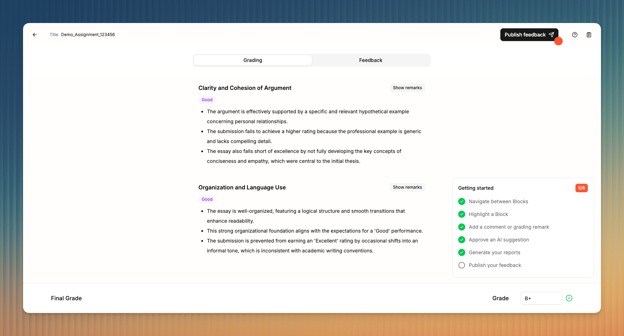Click the Publish feedback button

tap(529, 35)
